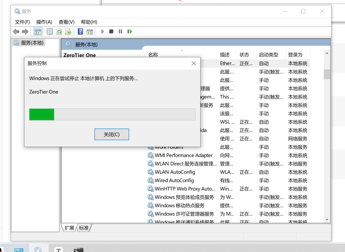
Task: Select the WMI Performance Adapter row
Action: tap(228, 155)
